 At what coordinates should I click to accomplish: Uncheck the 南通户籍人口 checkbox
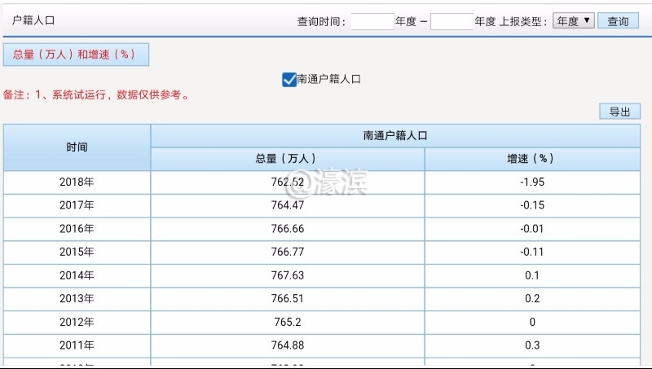(x=289, y=79)
